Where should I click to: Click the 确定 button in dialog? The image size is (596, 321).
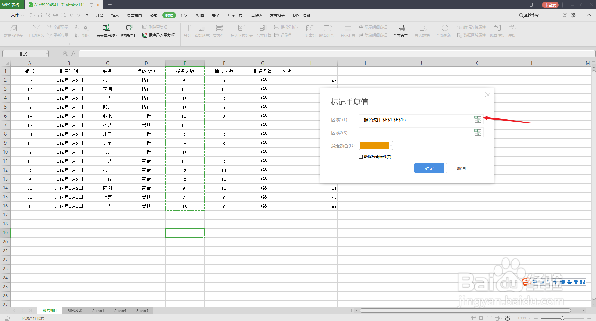tap(429, 168)
